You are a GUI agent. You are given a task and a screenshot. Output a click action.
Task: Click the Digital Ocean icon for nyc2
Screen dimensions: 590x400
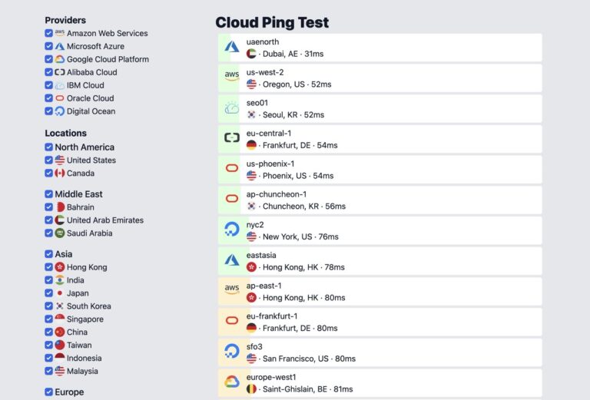click(x=231, y=230)
